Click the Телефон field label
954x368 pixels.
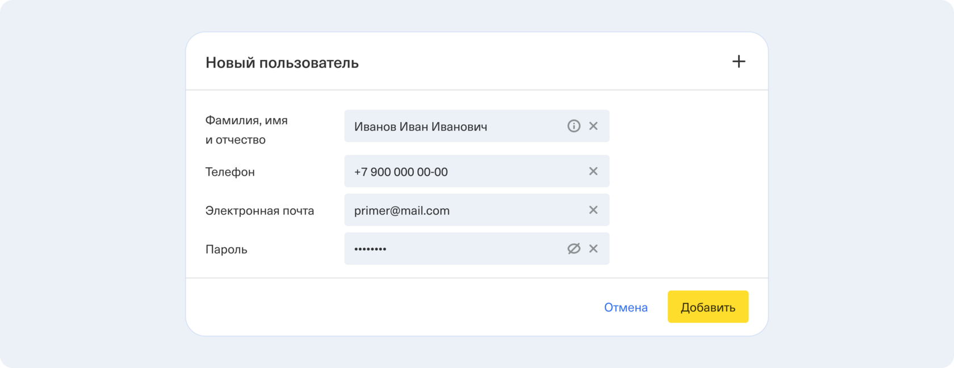(x=230, y=172)
